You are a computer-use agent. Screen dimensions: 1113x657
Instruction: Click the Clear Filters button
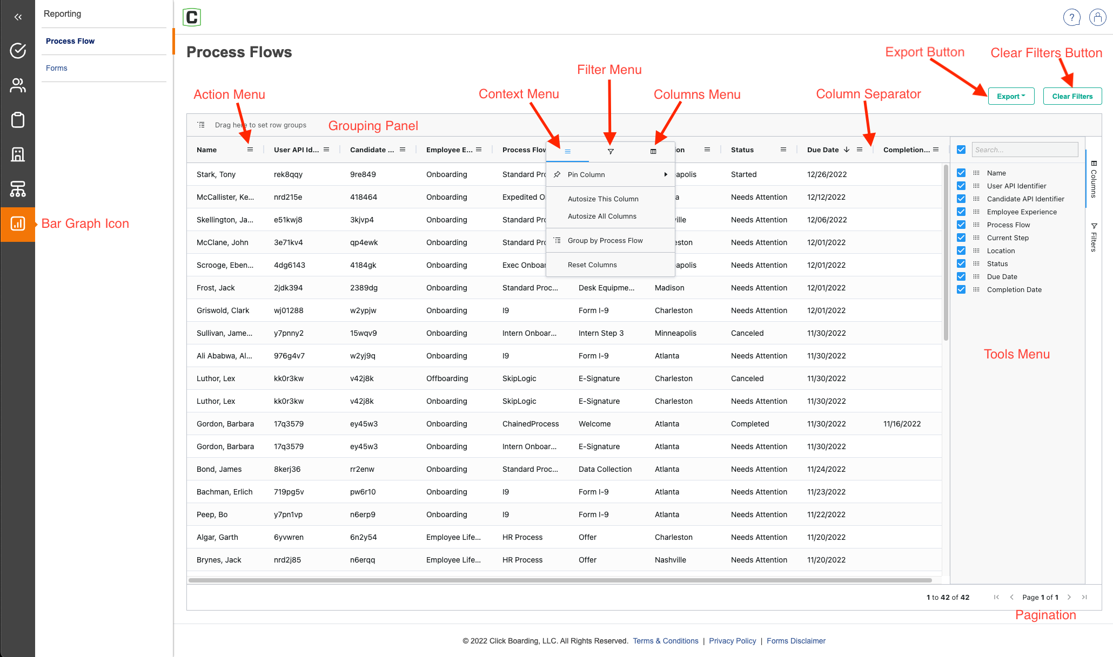coord(1072,96)
